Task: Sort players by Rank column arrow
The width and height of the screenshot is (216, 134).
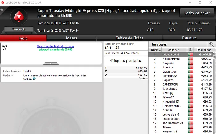Action: click(160, 50)
